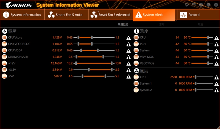220x129 pixels.
Task: Click +12V lower limit slider handle
Action: [x=76, y=63]
